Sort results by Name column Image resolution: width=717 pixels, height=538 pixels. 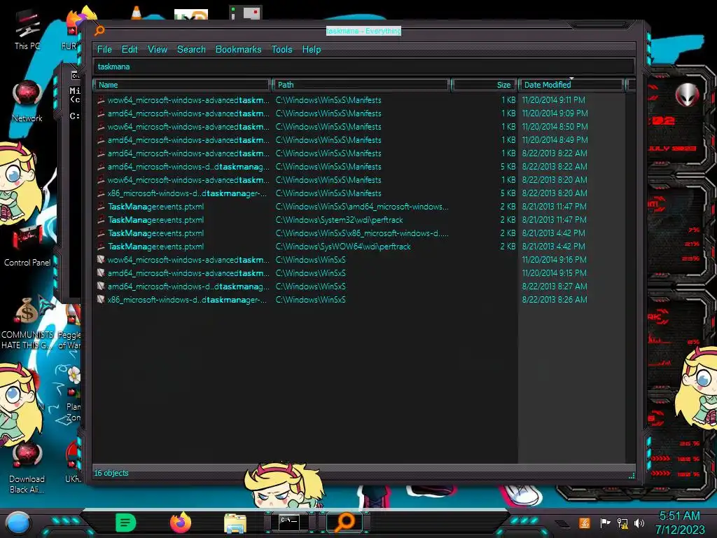(182, 85)
